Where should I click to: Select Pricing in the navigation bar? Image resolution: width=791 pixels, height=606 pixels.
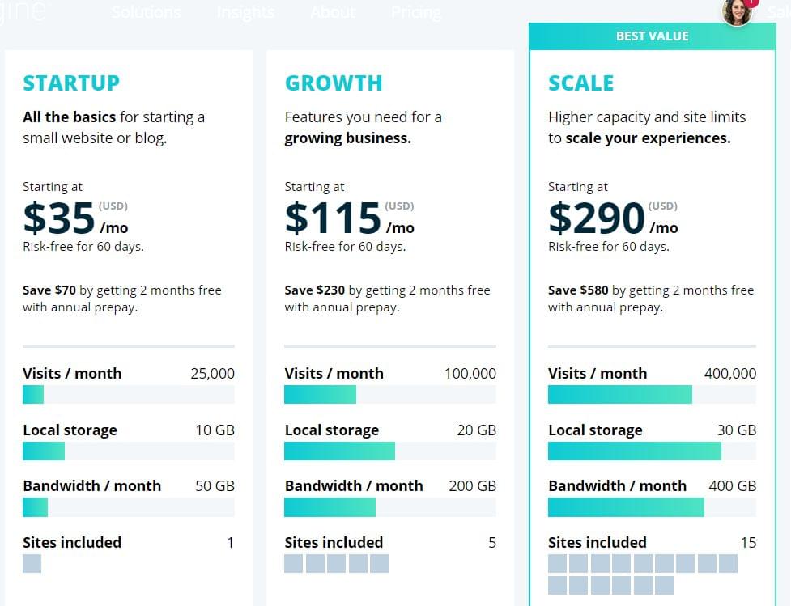coord(416,13)
